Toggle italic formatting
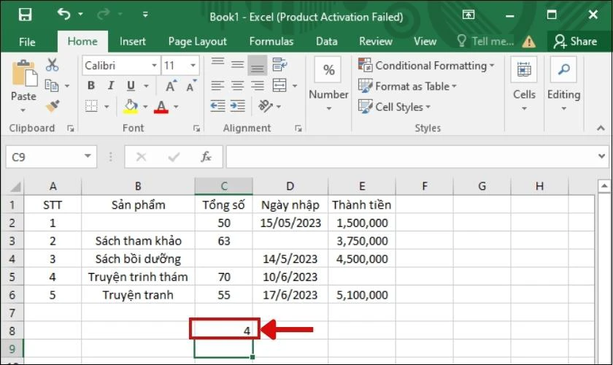 [111, 85]
